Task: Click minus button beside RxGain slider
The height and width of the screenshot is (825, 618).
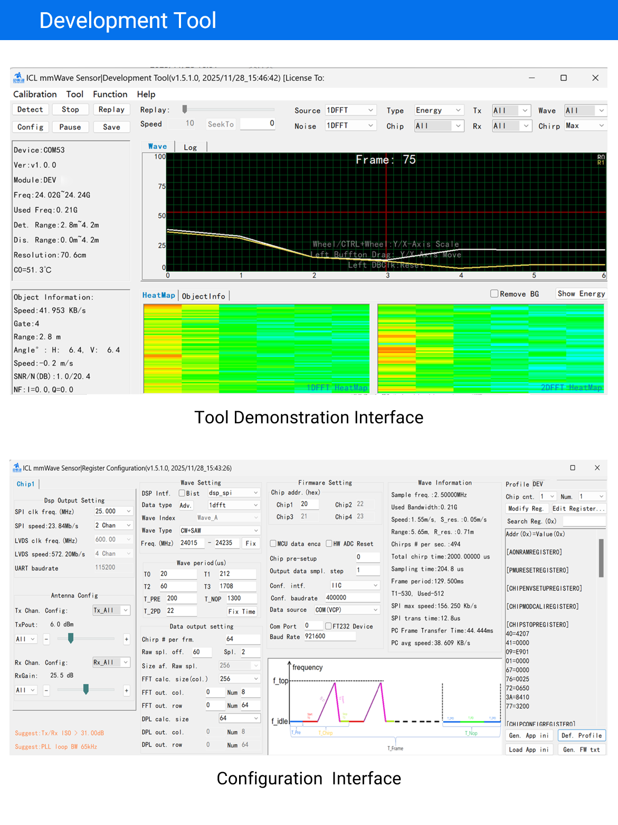Action: [46, 690]
